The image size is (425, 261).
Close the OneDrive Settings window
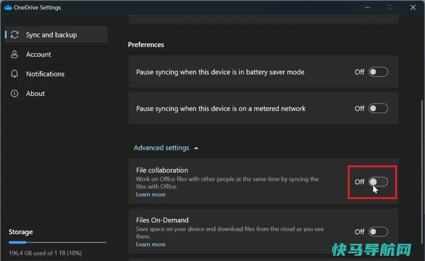(413, 7)
